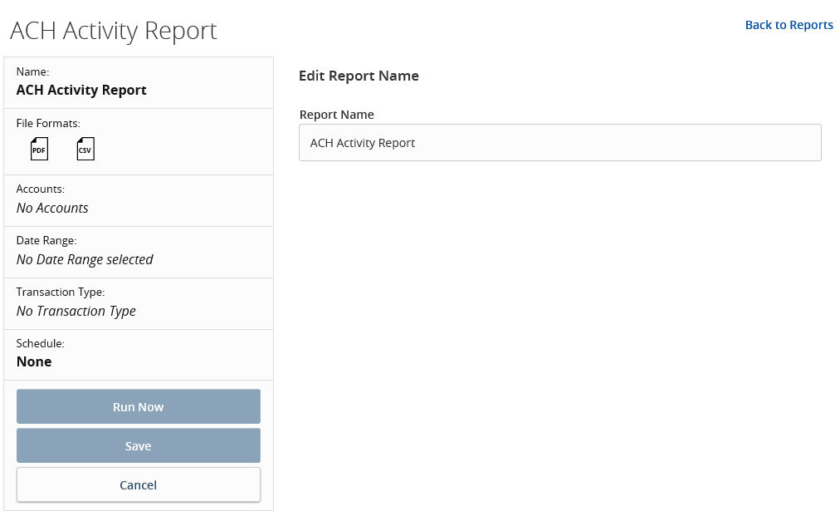
Task: Open the Accounts section showing No Accounts
Action: 139,200
